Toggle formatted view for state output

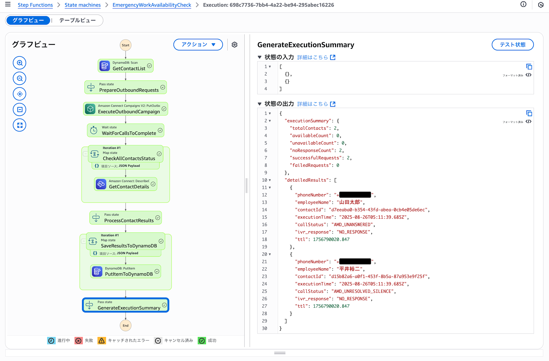coord(528,121)
